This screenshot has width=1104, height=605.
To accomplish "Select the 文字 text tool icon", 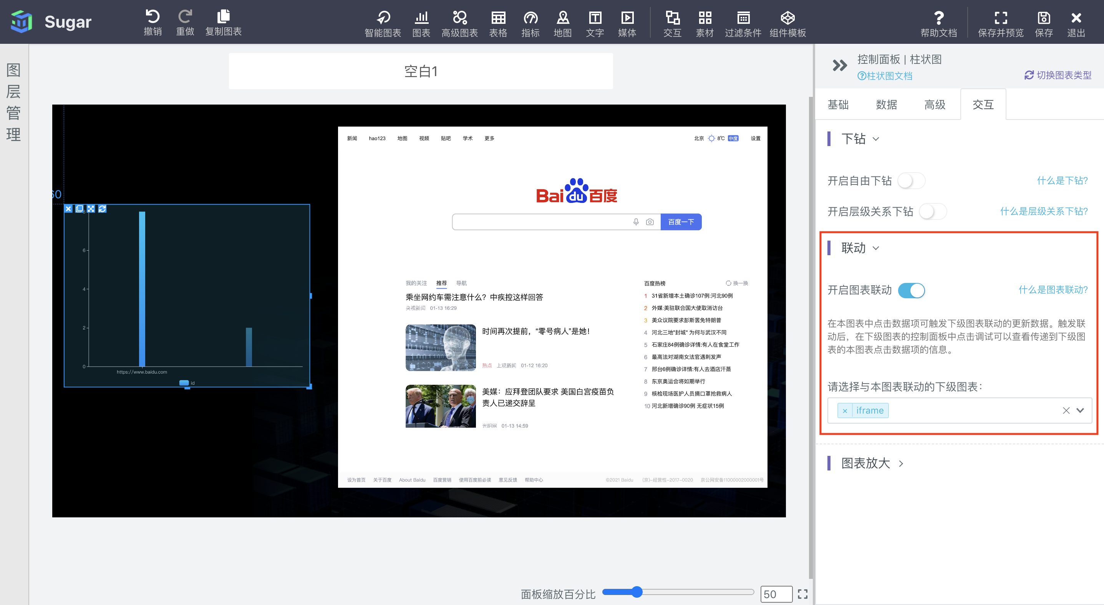I will [595, 18].
